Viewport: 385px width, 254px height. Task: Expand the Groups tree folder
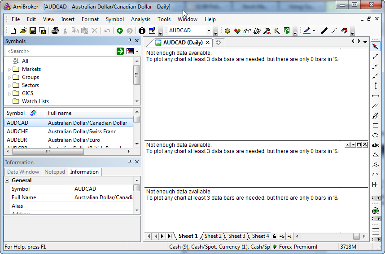click(9, 78)
